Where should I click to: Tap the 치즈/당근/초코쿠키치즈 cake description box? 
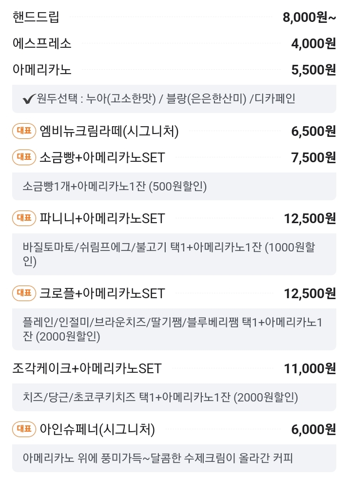point(174,397)
